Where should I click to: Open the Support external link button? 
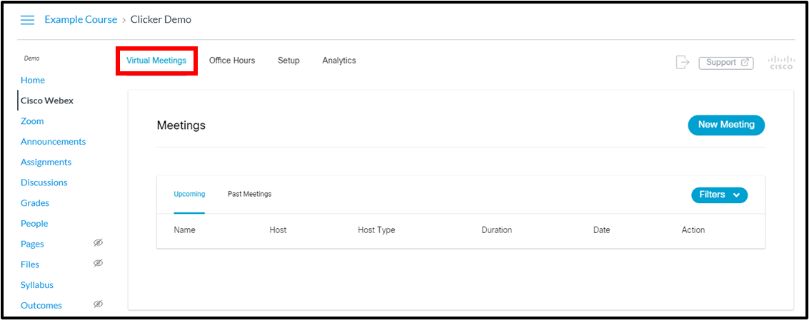(726, 62)
